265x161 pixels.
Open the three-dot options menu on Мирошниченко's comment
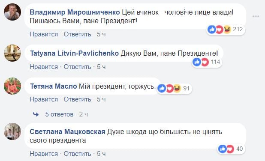[256, 16]
